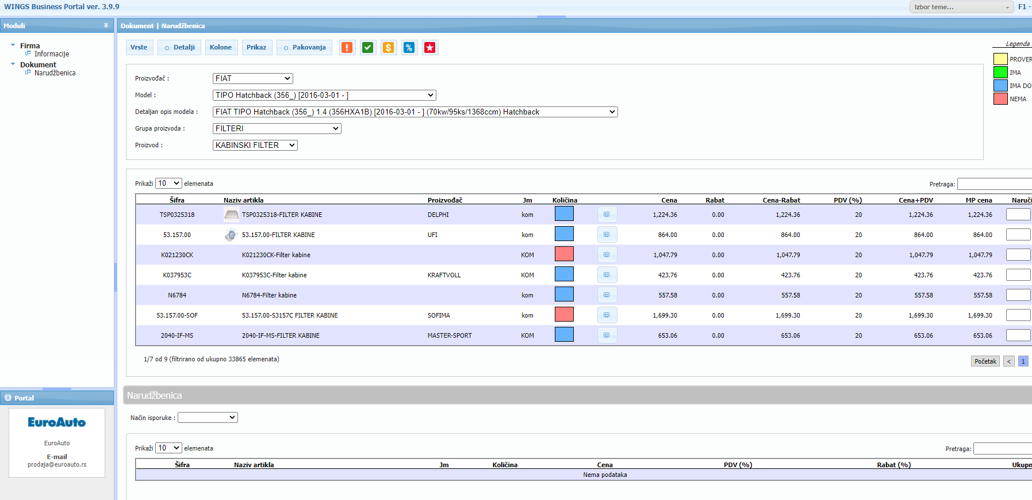Click red availability swatch for K021230CK

pos(563,254)
